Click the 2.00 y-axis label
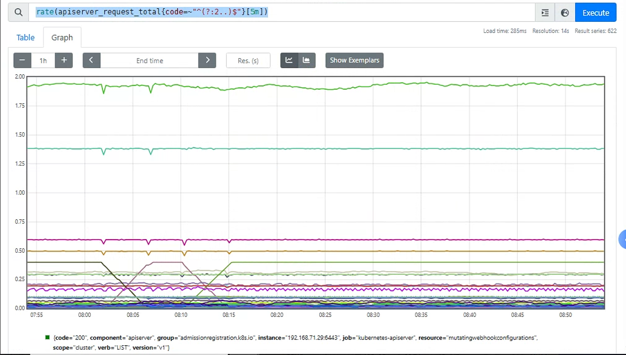 click(20, 77)
